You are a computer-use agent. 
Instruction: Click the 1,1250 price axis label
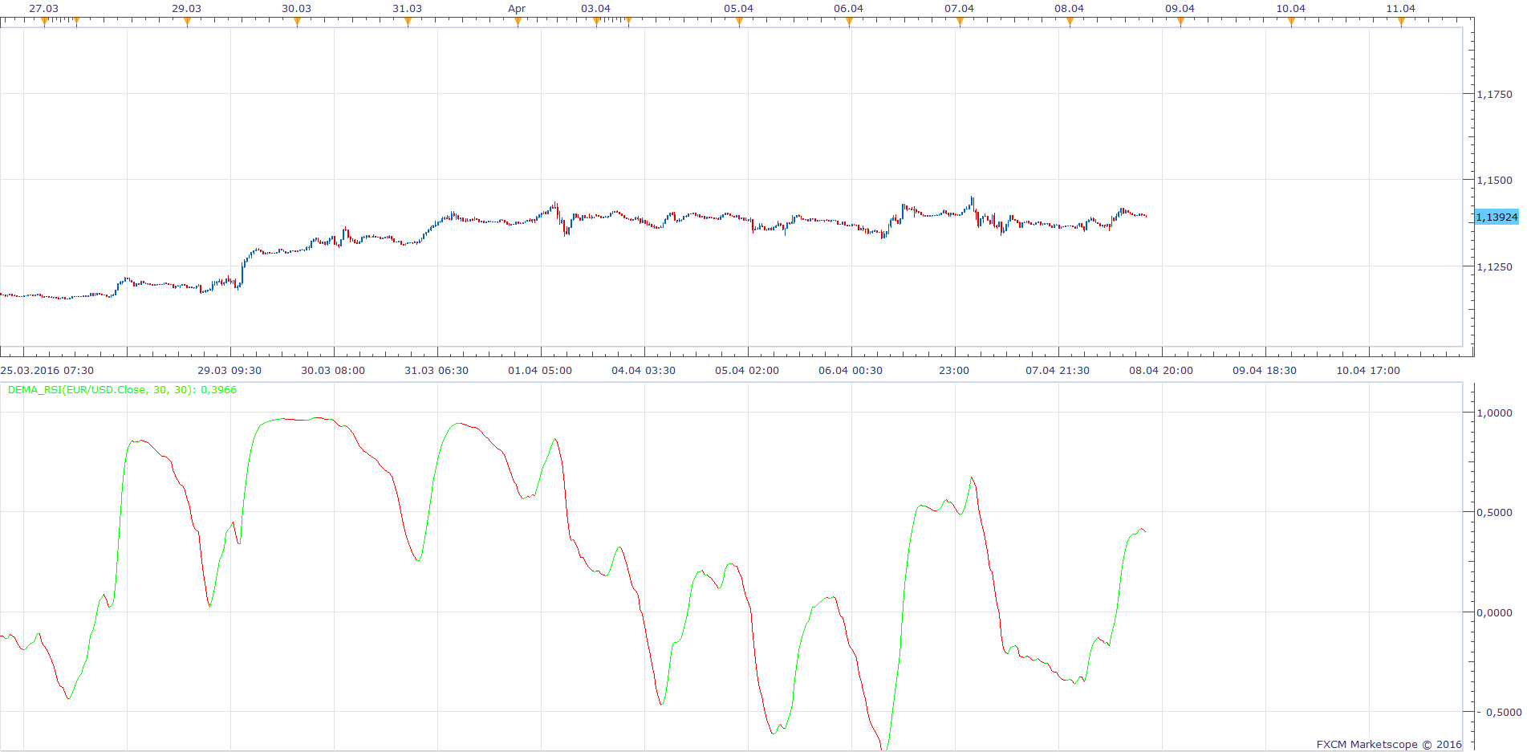click(x=1495, y=267)
